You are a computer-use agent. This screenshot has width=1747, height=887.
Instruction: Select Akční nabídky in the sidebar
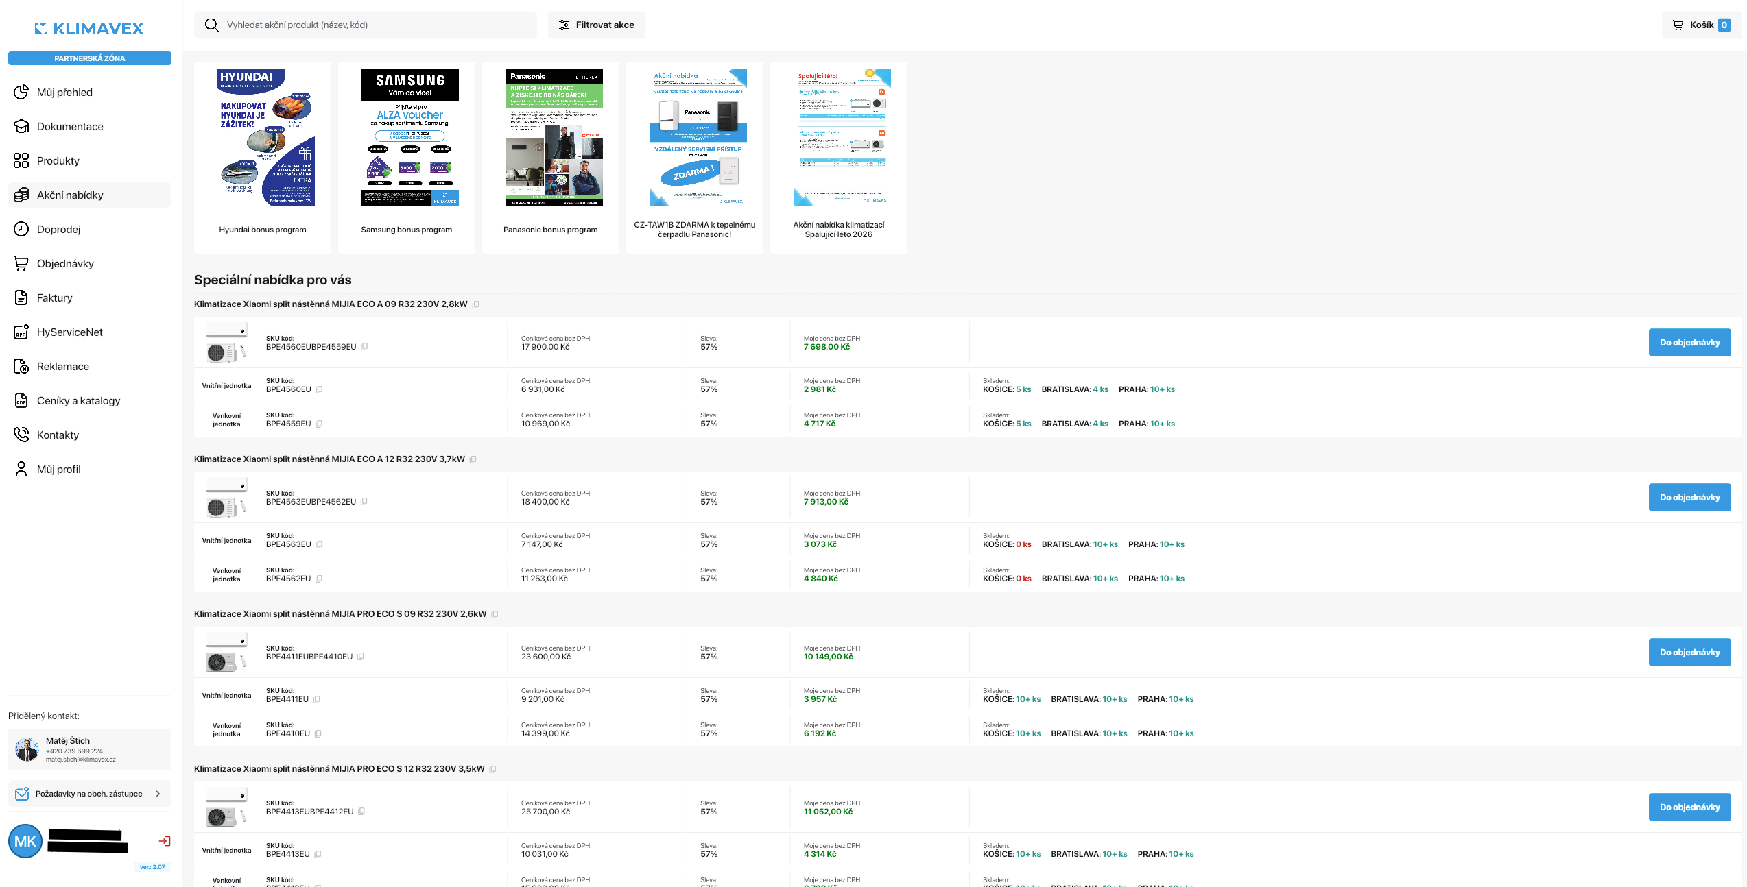pyautogui.click(x=90, y=195)
